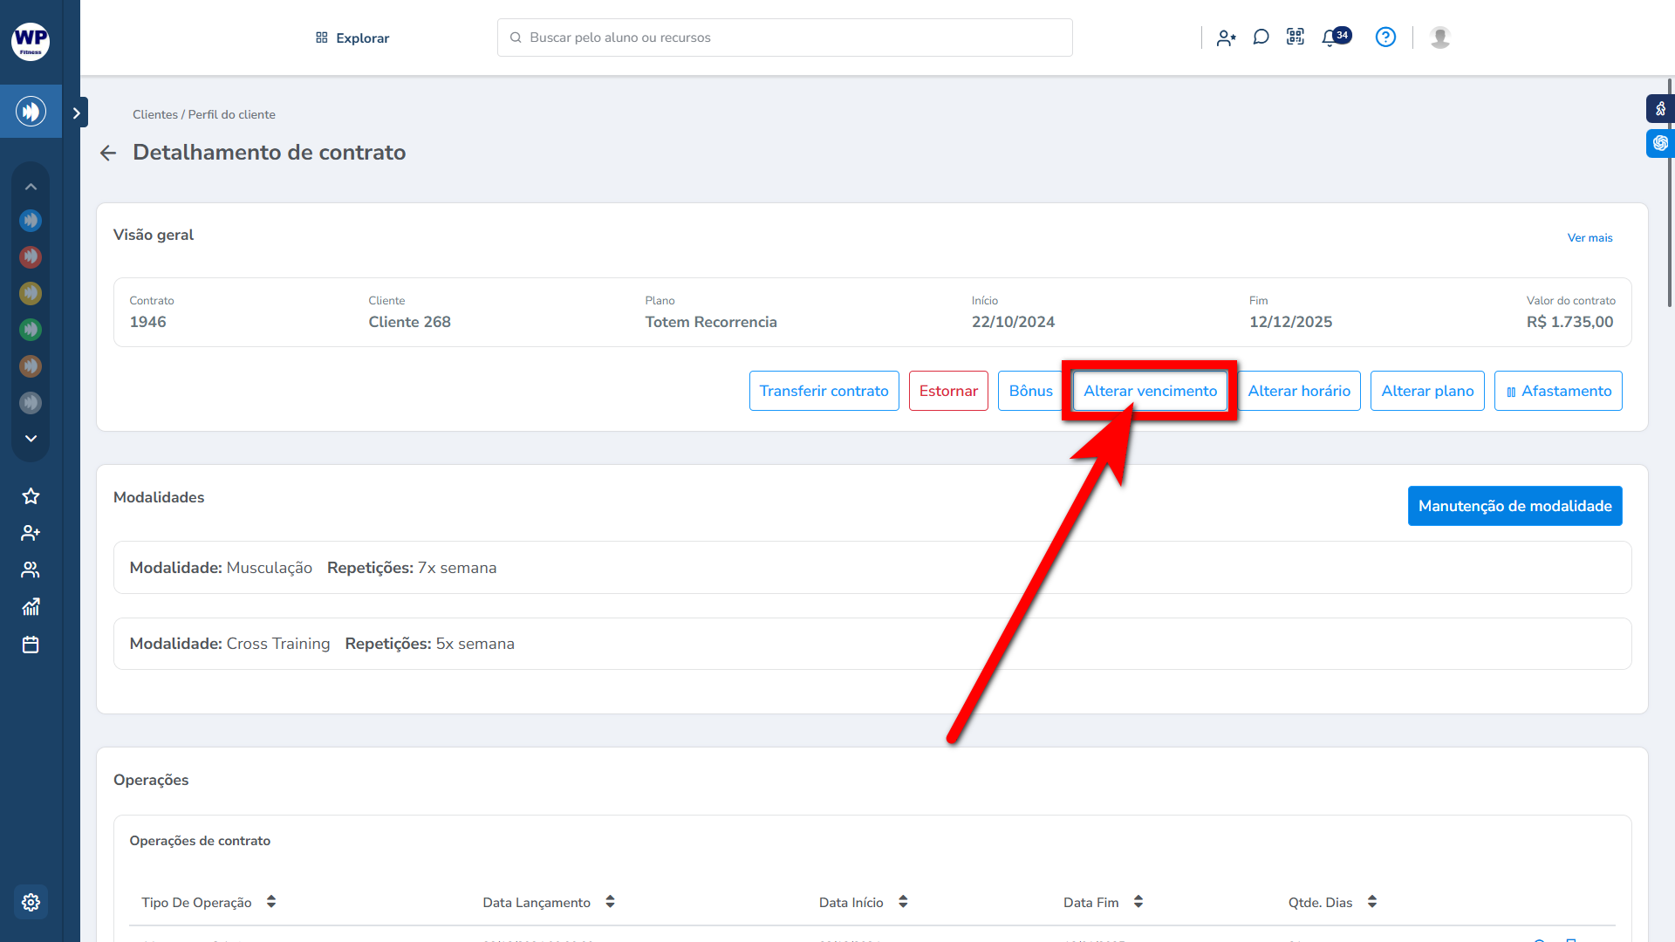Viewport: 1675px width, 942px height.
Task: Open the help question mark icon
Action: [1385, 38]
